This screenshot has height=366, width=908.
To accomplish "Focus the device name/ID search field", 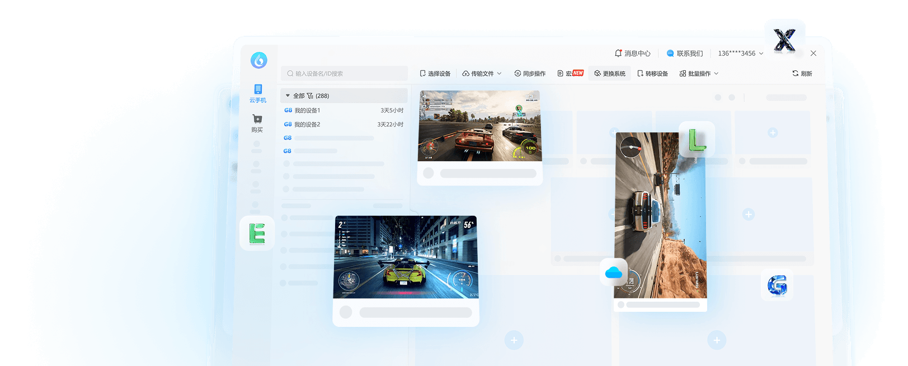I will 344,74.
